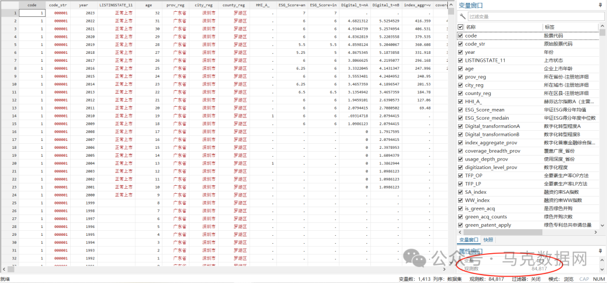Screen dimensions: 607x283
Task: Uncheck the code_str variable checkbox
Action: 460,44
